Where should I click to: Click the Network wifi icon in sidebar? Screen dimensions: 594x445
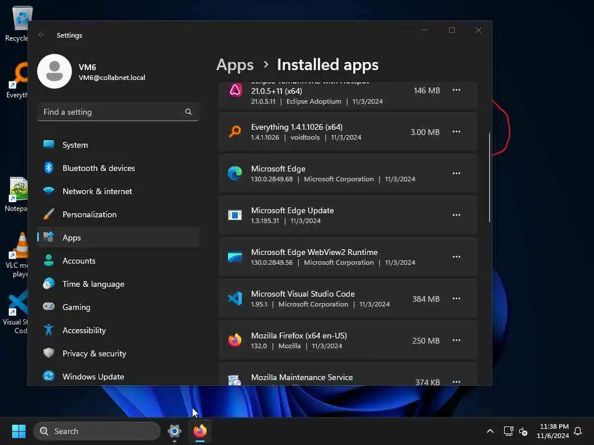point(49,190)
